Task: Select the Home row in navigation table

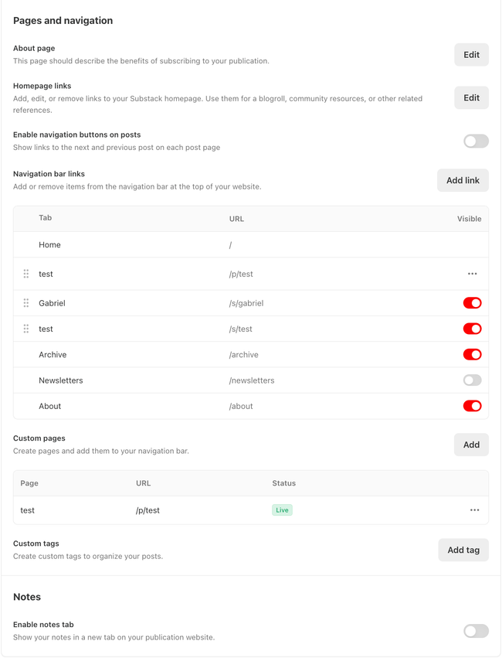Action: pyautogui.click(x=50, y=245)
